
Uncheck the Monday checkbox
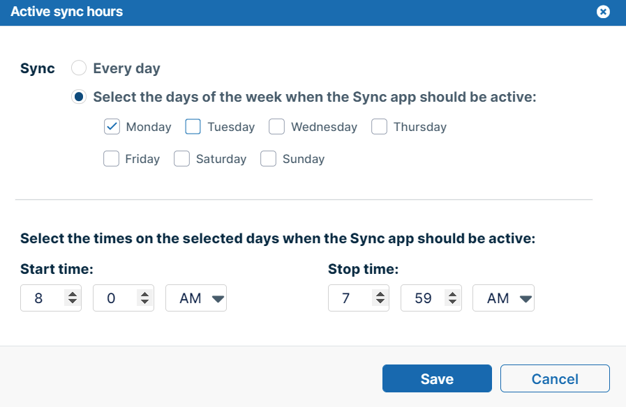[112, 127]
